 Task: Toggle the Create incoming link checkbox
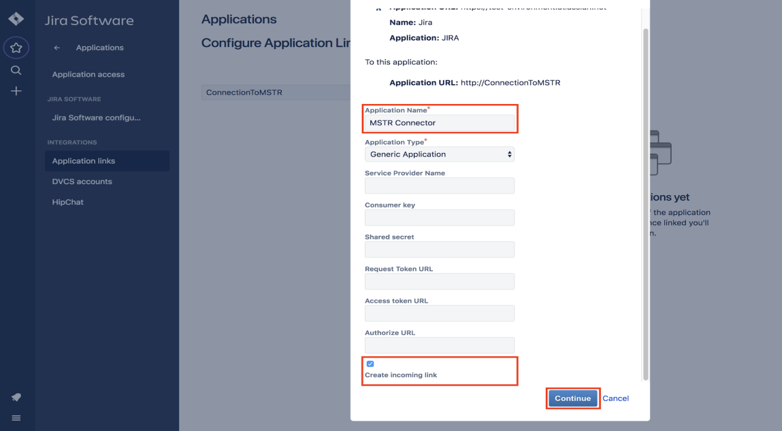pos(370,364)
